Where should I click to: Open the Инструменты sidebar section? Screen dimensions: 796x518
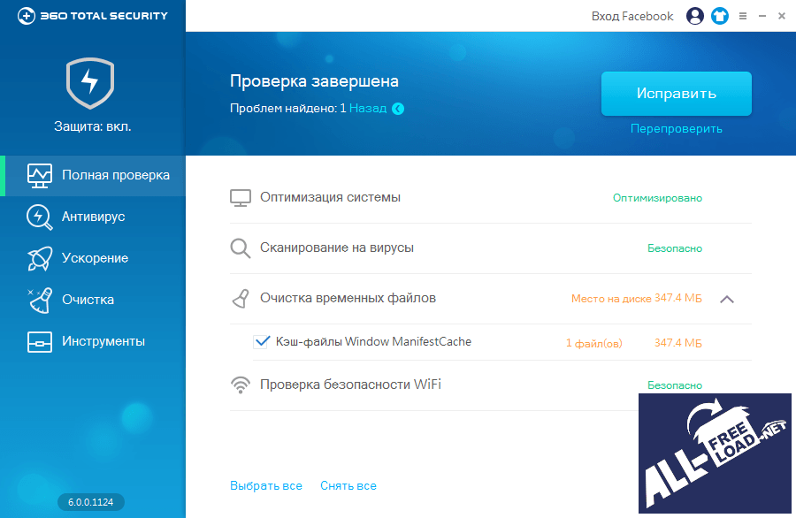pyautogui.click(x=102, y=341)
